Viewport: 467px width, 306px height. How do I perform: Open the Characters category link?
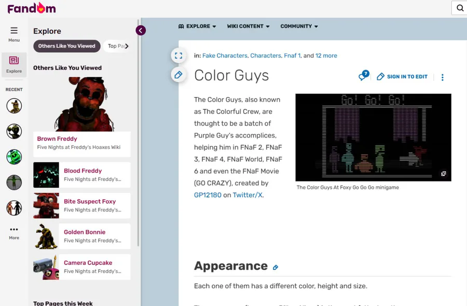(x=265, y=55)
